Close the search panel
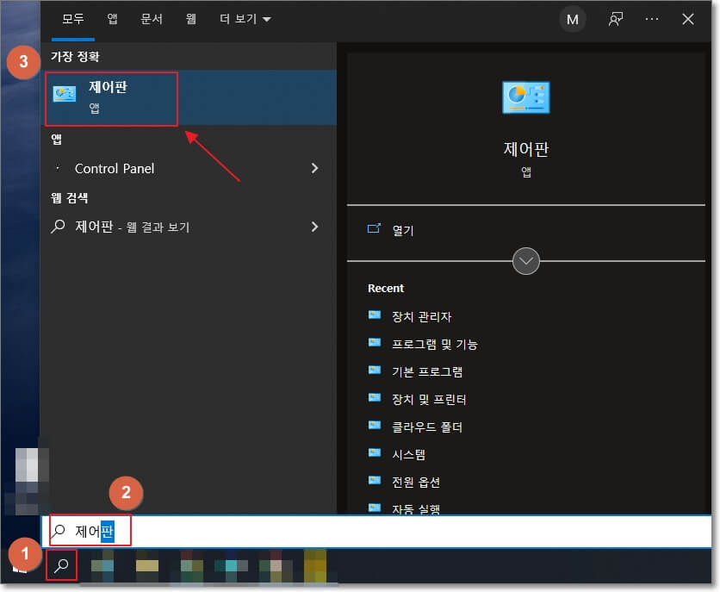The height and width of the screenshot is (592, 720). [688, 19]
